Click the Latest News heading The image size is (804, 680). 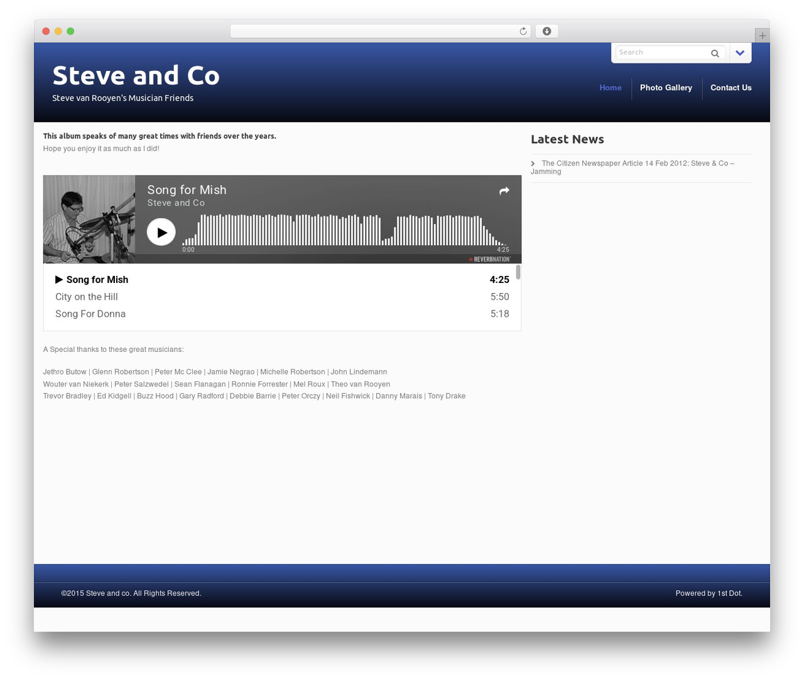point(567,139)
